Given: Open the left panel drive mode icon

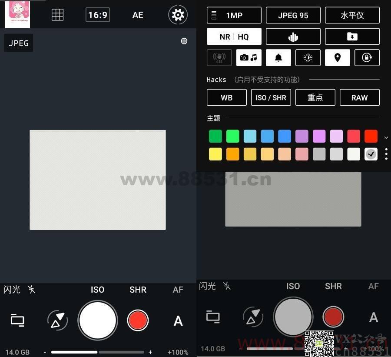Looking at the screenshot, I should tap(17, 320).
